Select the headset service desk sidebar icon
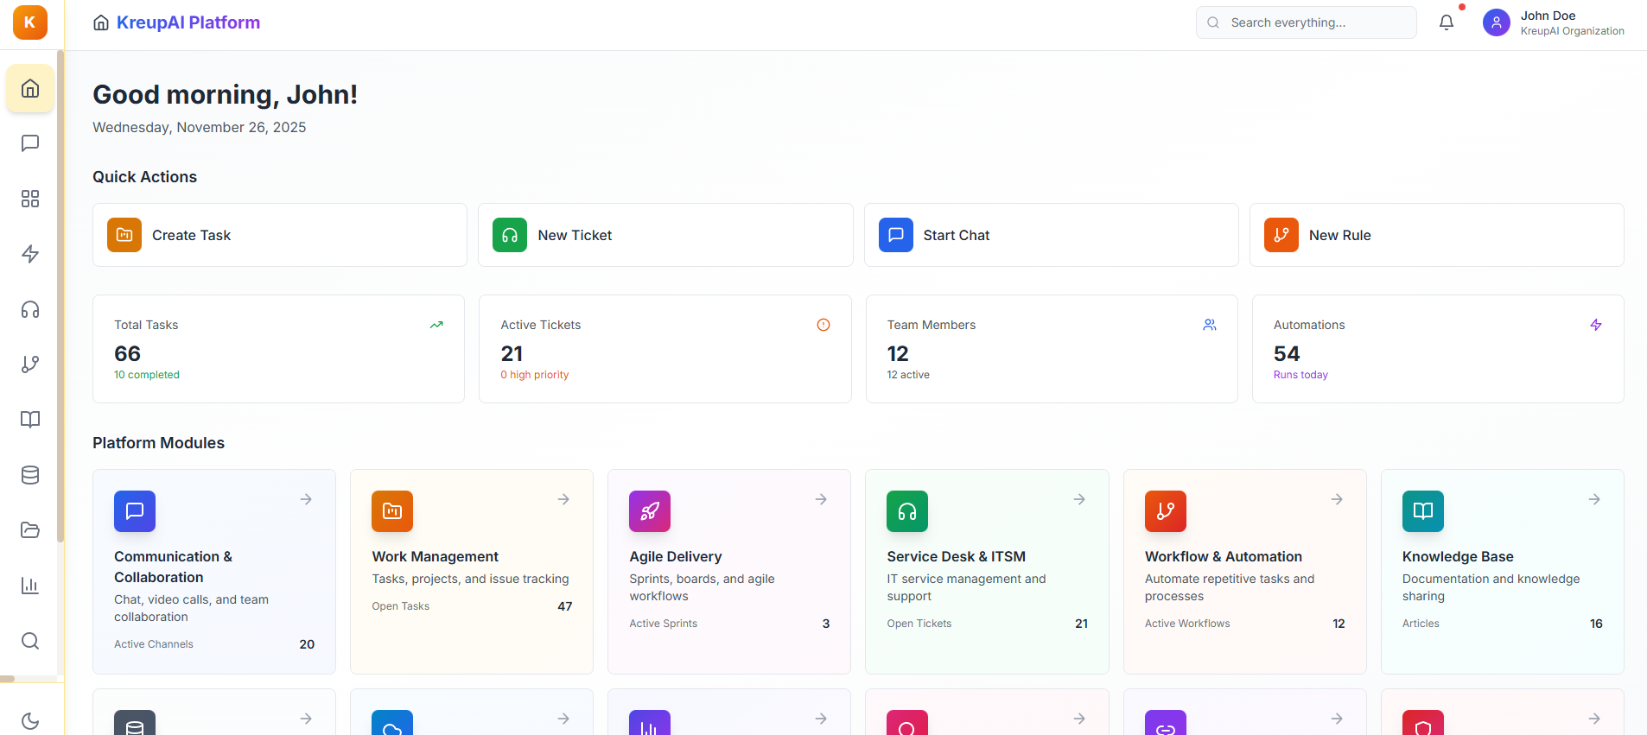1647x735 pixels. (30, 309)
